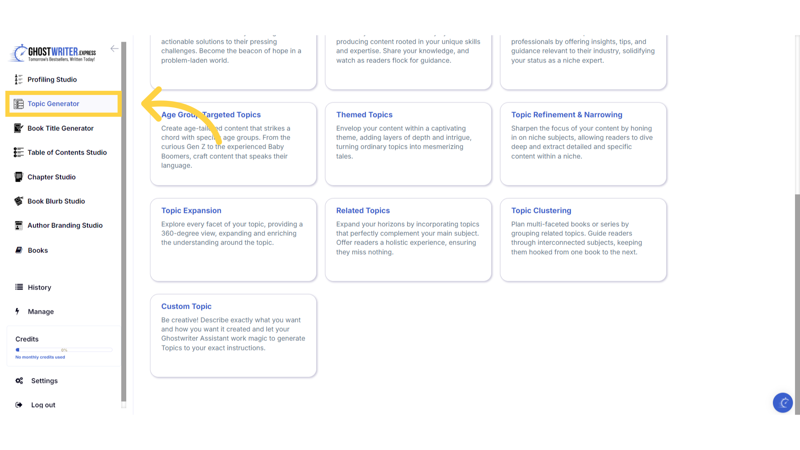Click the Chapter Studio sidebar icon
Viewport: 800px width, 450px height.
tap(18, 177)
